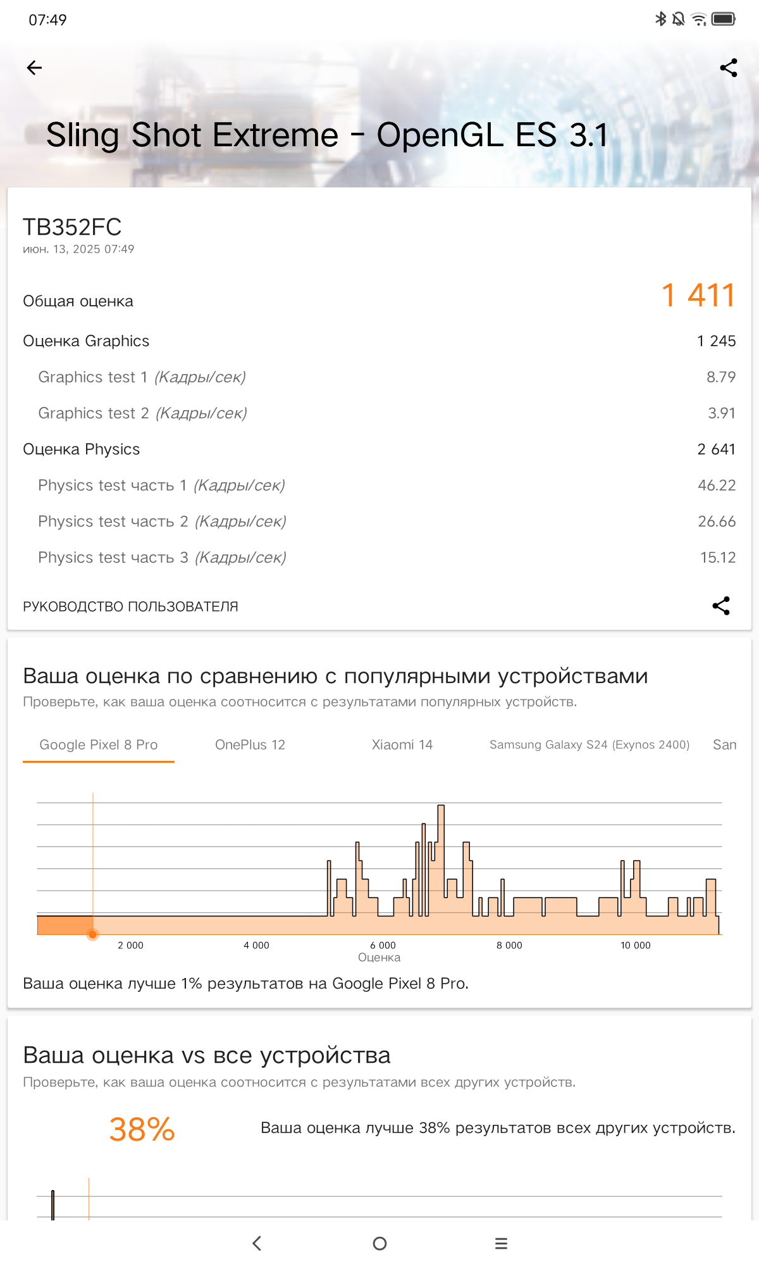Tap the Wi-Fi icon in the status bar
759x1266 pixels.
pyautogui.click(x=699, y=19)
